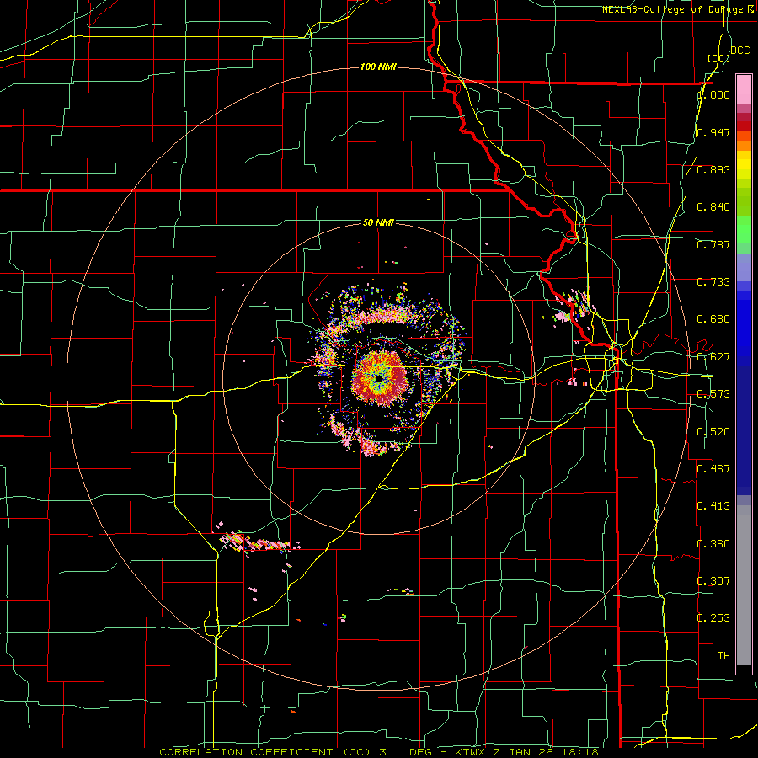Viewport: 758px width, 758px height.
Task: Click the Correlation Coefficient caption at bottom
Action: (379, 752)
